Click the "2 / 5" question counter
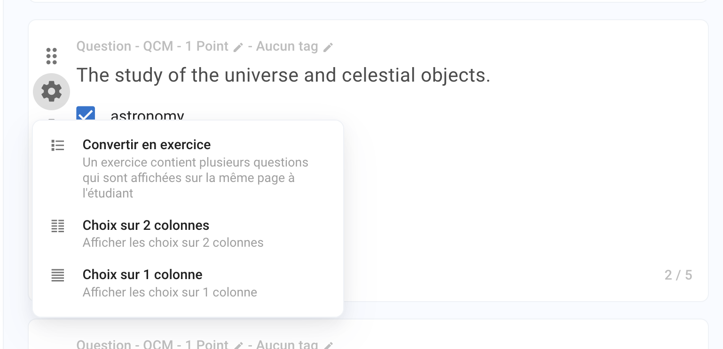The width and height of the screenshot is (723, 349). 678,275
